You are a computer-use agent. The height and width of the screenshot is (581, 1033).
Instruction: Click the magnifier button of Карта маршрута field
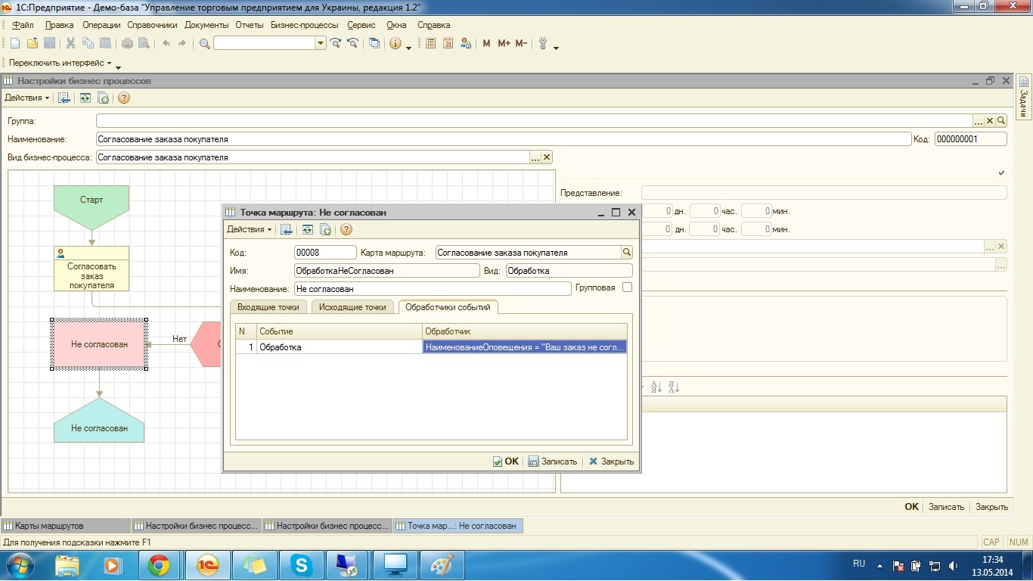coord(626,253)
